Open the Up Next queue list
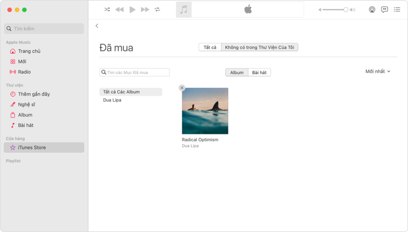 click(397, 10)
